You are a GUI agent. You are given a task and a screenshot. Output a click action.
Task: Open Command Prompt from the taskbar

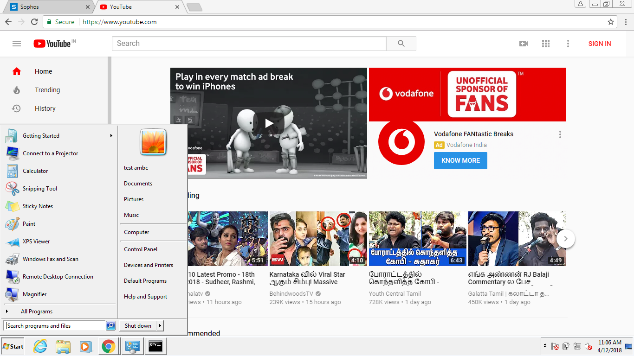(155, 346)
